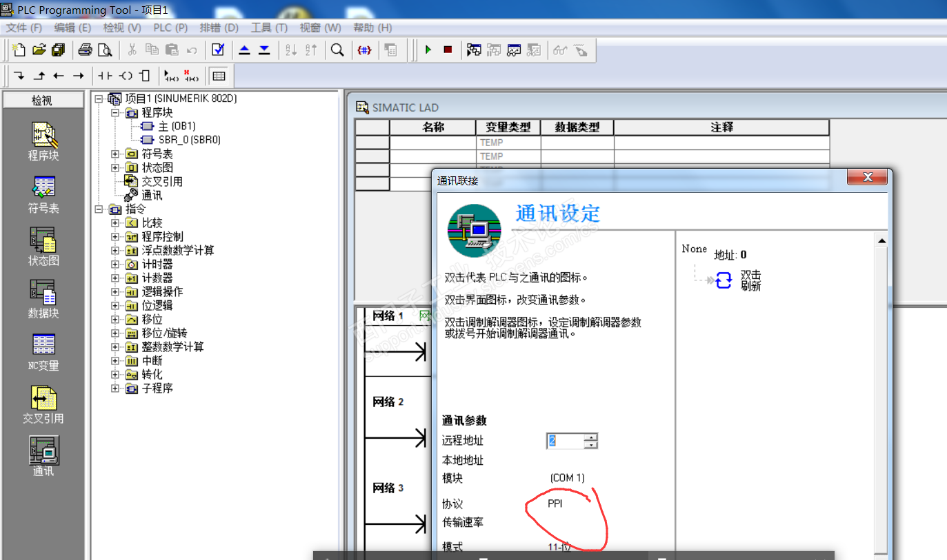
Task: Expand the 位逻辑 instruction folder
Action: [x=116, y=306]
